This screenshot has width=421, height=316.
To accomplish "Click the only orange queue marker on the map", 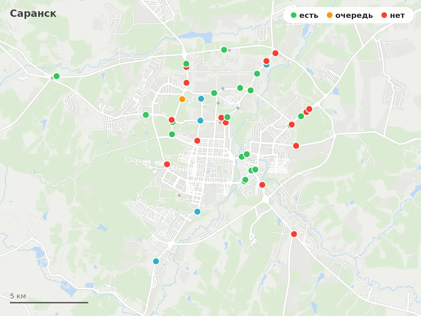I will (x=182, y=99).
